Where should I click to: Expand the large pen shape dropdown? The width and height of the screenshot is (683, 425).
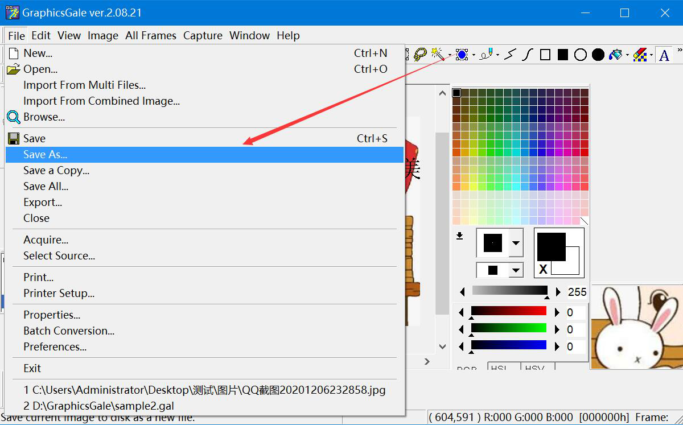[x=516, y=244]
